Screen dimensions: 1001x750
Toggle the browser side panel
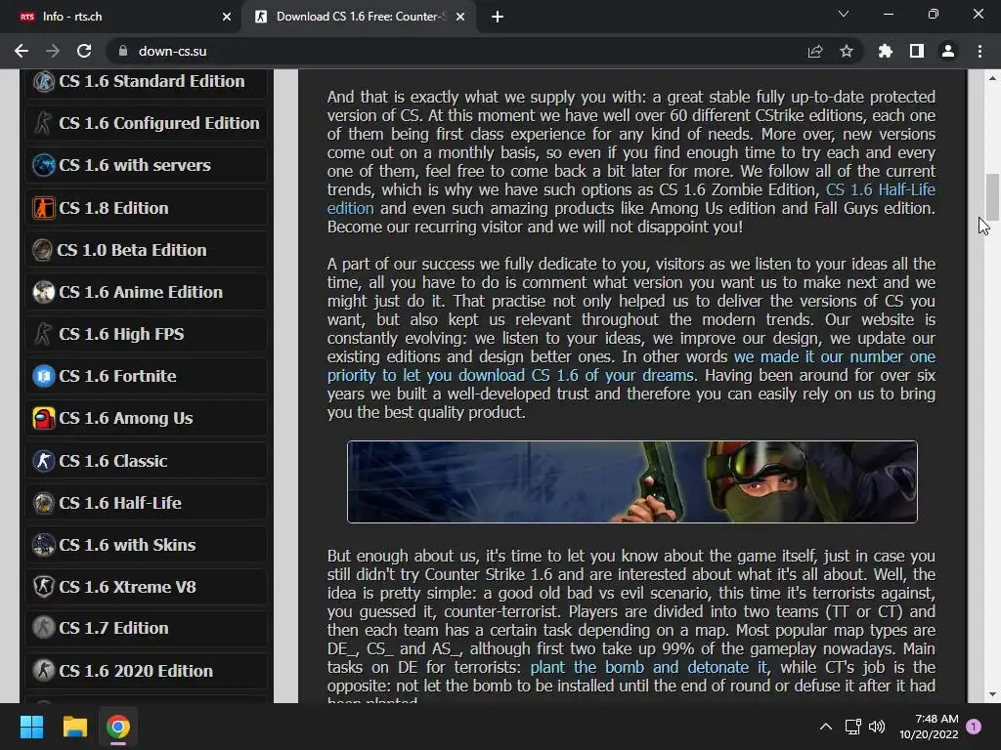click(x=917, y=51)
